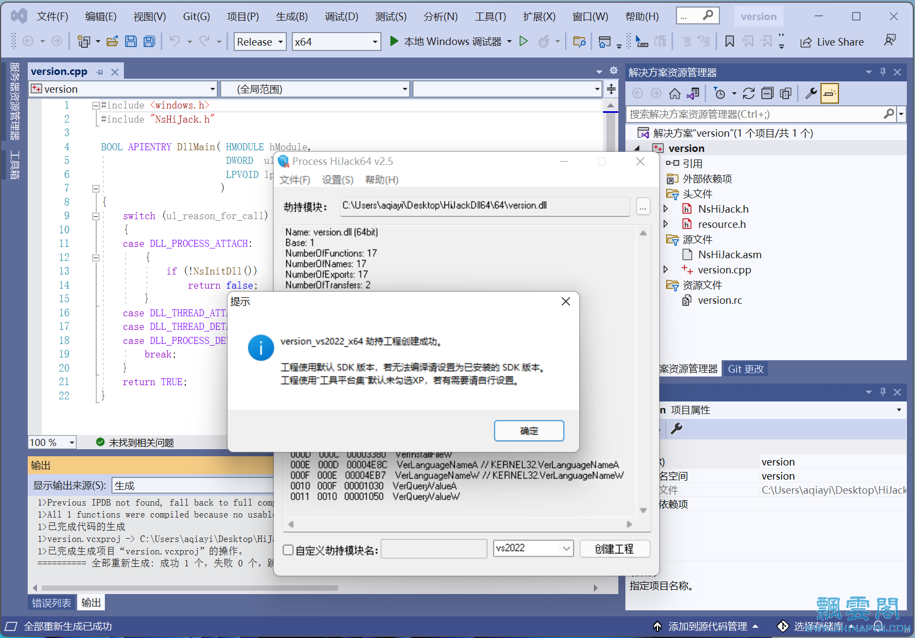Image resolution: width=915 pixels, height=638 pixels.
Task: Open the Release configuration dropdown
Action: point(260,42)
